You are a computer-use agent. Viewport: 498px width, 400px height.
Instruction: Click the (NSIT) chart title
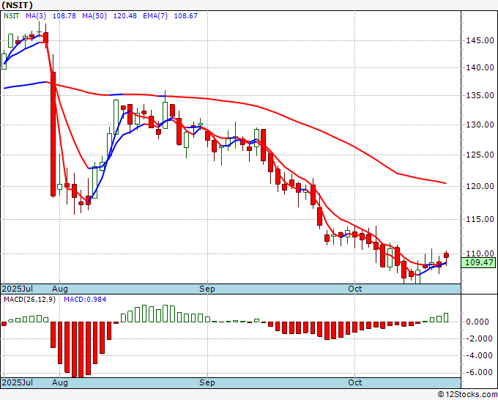tap(17, 5)
